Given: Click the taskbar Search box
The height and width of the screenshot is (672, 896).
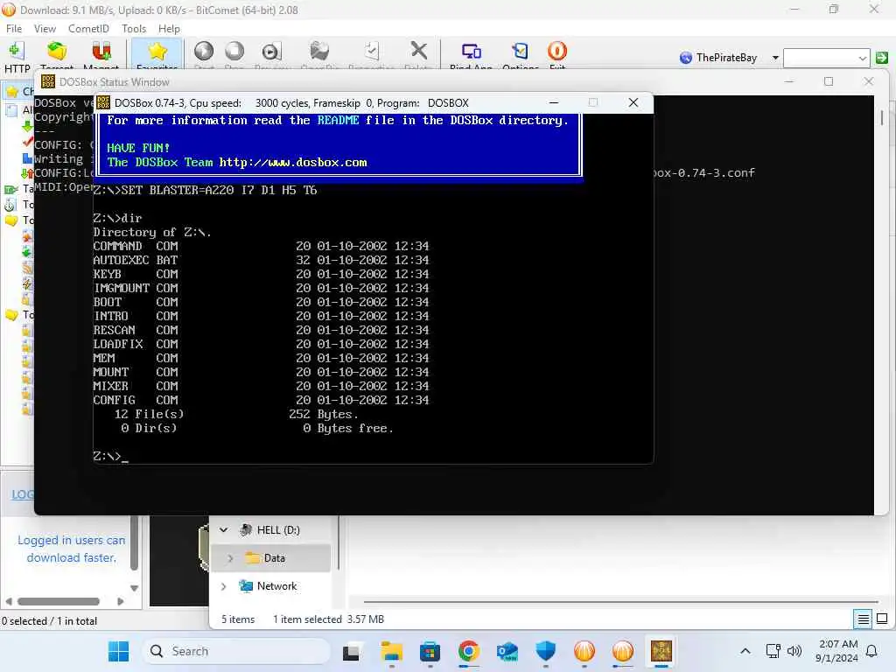Looking at the screenshot, I should [x=236, y=651].
